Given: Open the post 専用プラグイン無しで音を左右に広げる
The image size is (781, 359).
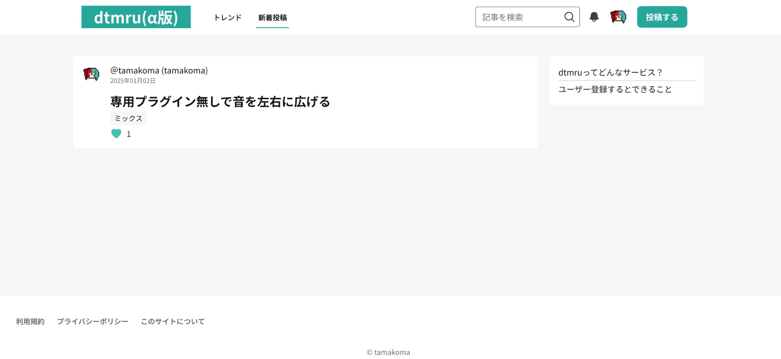Looking at the screenshot, I should point(220,101).
